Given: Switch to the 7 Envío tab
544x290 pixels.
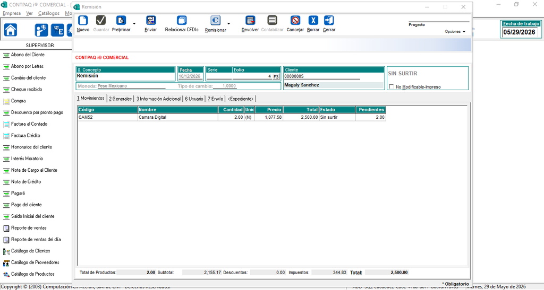Looking at the screenshot, I should pos(216,99).
